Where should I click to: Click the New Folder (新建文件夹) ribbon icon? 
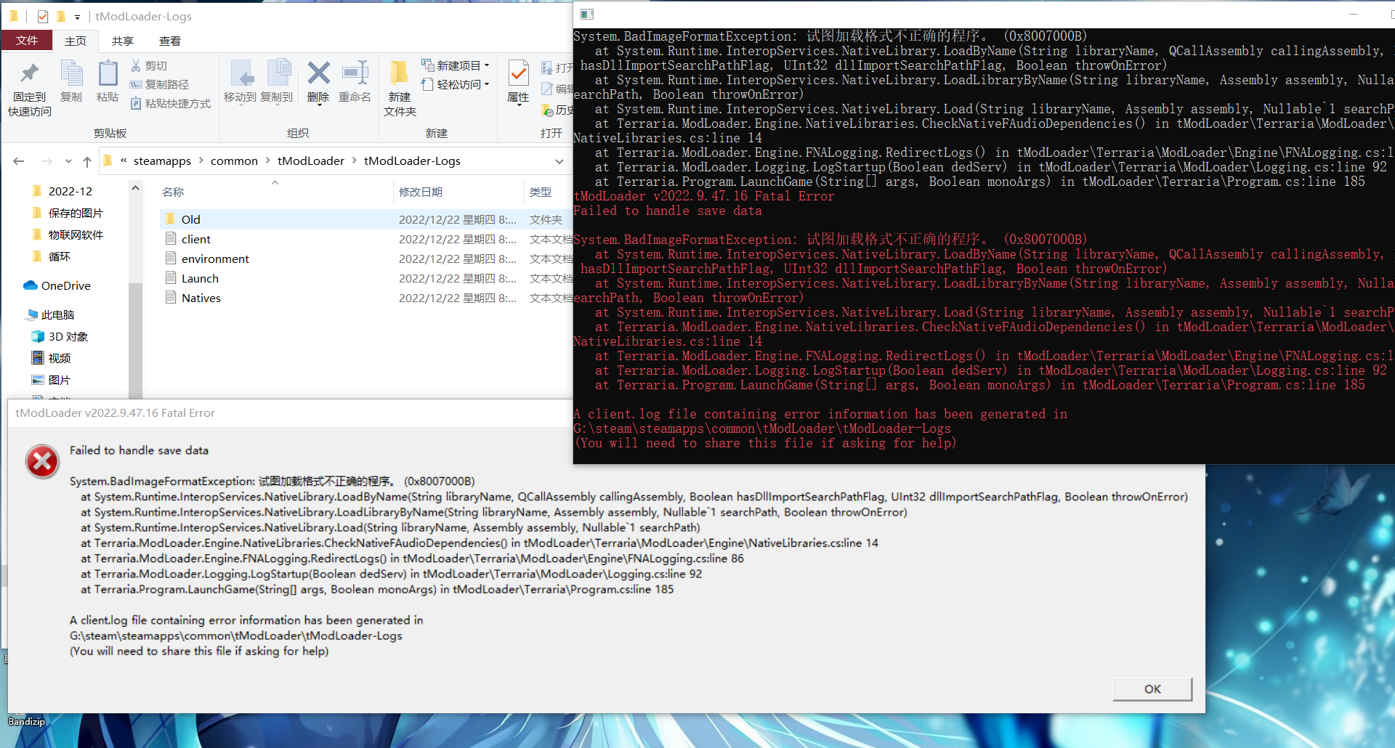pos(399,73)
